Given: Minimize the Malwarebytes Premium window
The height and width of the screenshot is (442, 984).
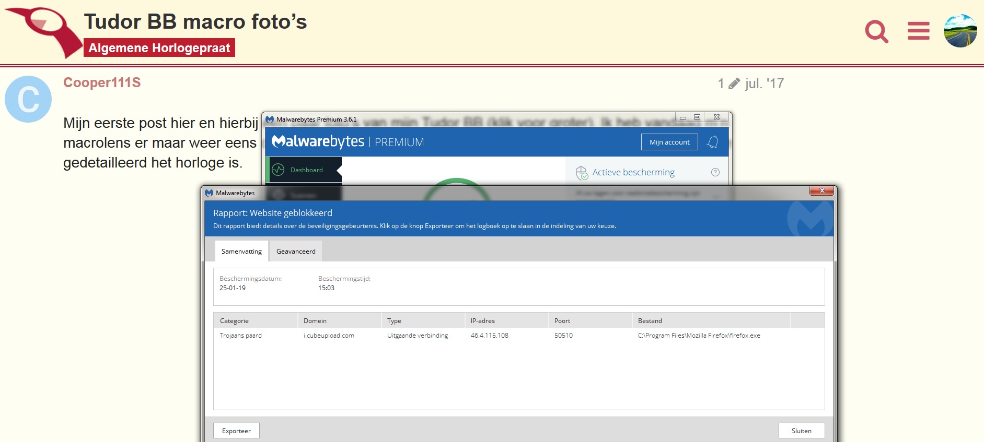Looking at the screenshot, I should pos(683,117).
